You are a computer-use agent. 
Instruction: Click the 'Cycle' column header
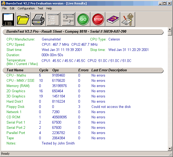click(x=44, y=70)
